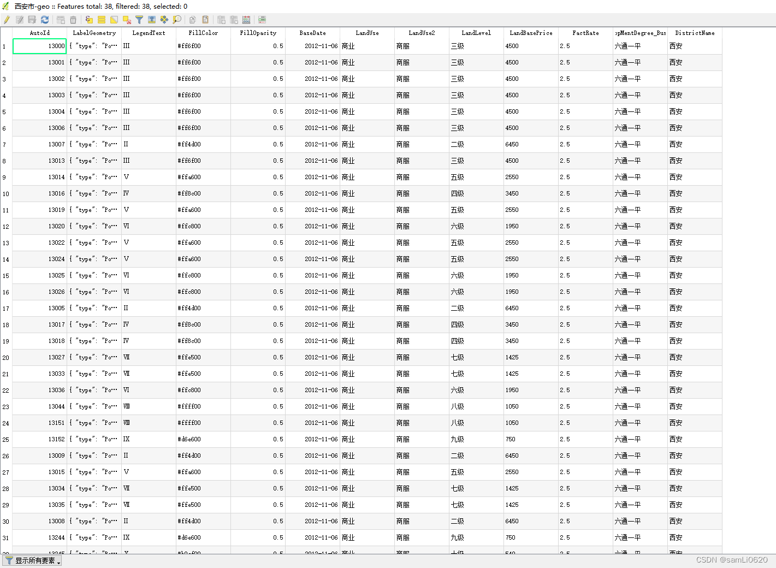Open select features by expression

pyautogui.click(x=89, y=20)
